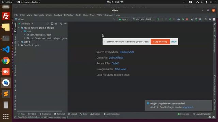Click the Make Project hammer icon
This screenshot has height=122, width=218.
[x=114, y=19]
